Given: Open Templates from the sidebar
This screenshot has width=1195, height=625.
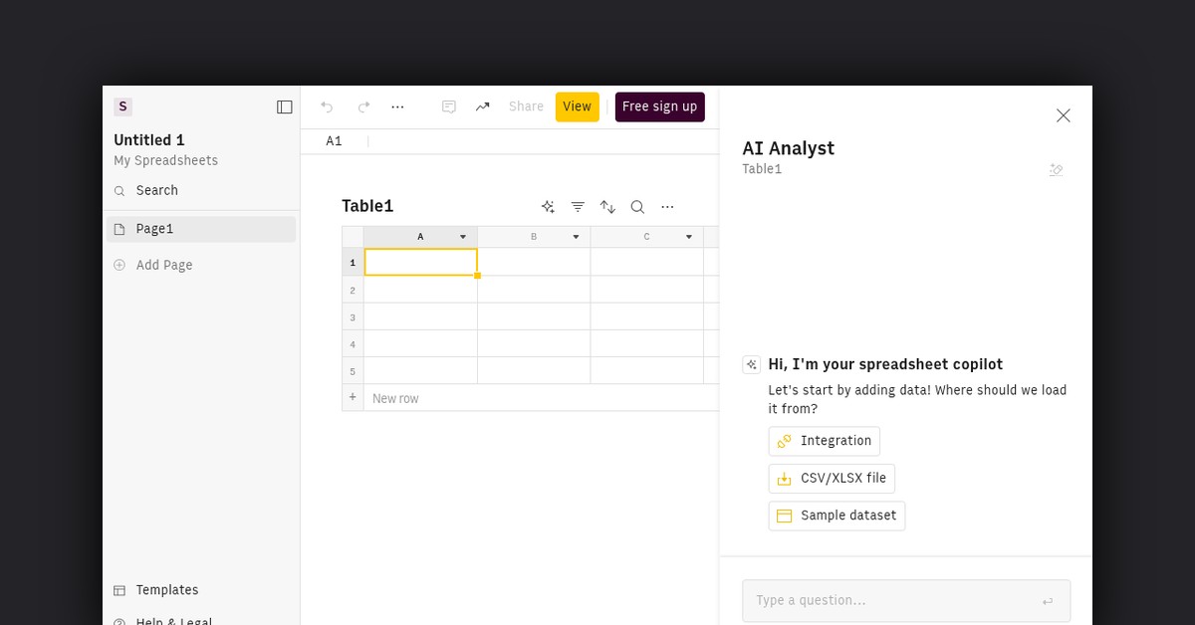Looking at the screenshot, I should [x=166, y=590].
